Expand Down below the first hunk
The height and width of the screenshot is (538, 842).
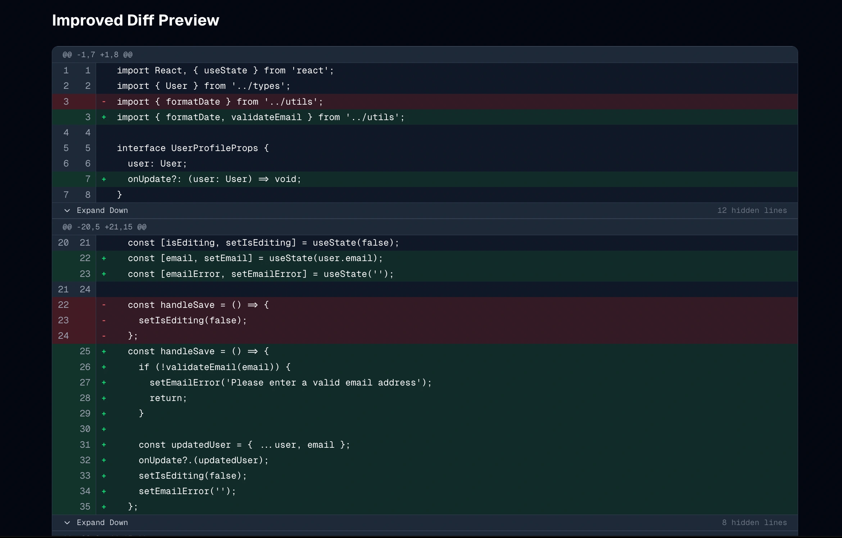(x=102, y=211)
